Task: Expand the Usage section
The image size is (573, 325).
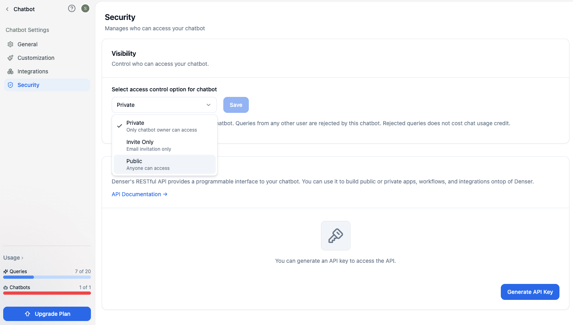Action: click(11, 257)
